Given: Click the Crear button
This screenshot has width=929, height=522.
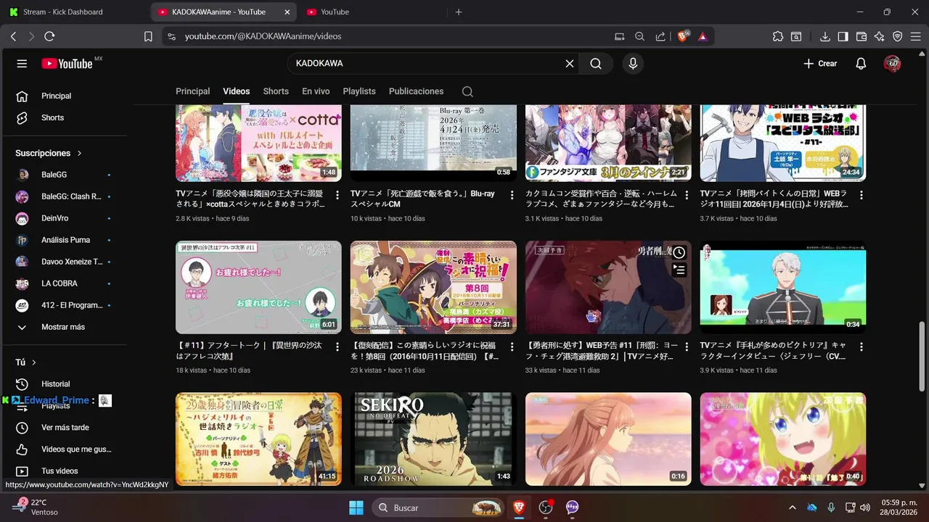Looking at the screenshot, I should (x=820, y=64).
